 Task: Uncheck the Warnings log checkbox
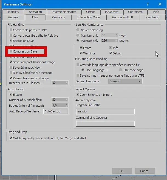[x=81, y=53]
